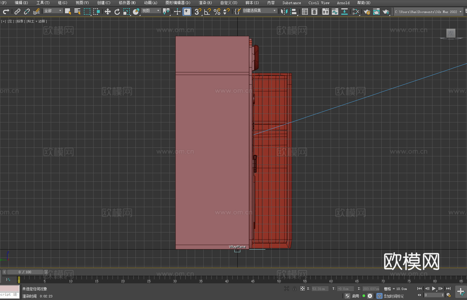Image resolution: width=467 pixels, height=300 pixels.
Task: Click the Z coordinate field
Action: (x=371, y=289)
